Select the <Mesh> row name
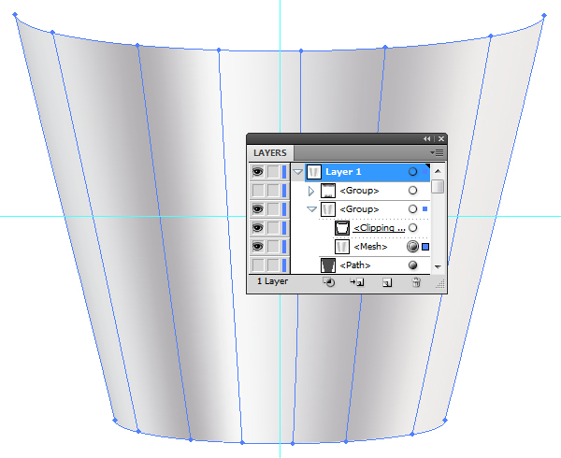The height and width of the screenshot is (458, 561). coord(370,247)
